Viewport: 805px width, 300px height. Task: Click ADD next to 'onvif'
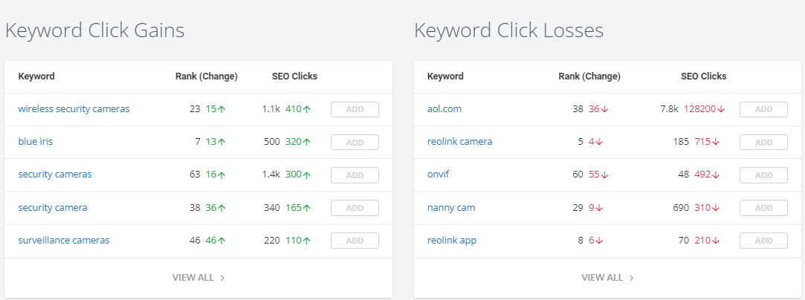[x=763, y=175]
